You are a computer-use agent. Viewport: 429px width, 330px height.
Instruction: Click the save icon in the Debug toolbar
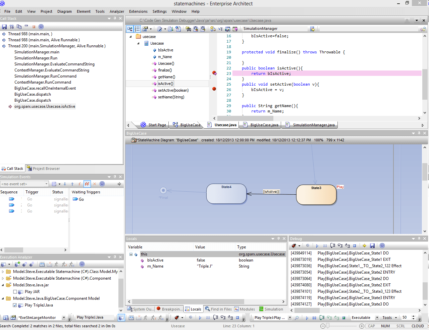372,245
